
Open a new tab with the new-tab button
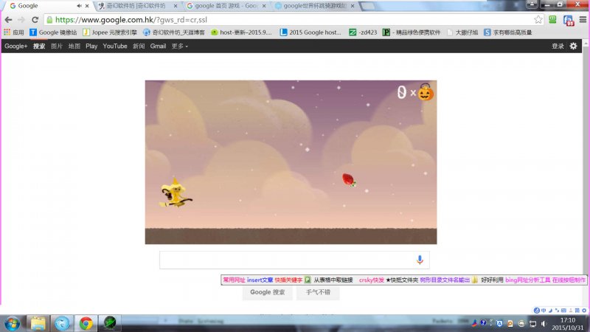367,6
